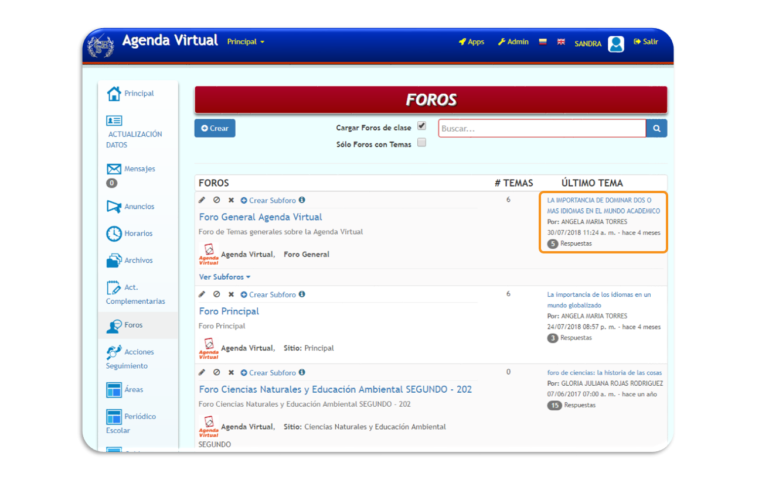Edit Foro General with pencil icon
This screenshot has width=762, height=487.
pos(202,200)
